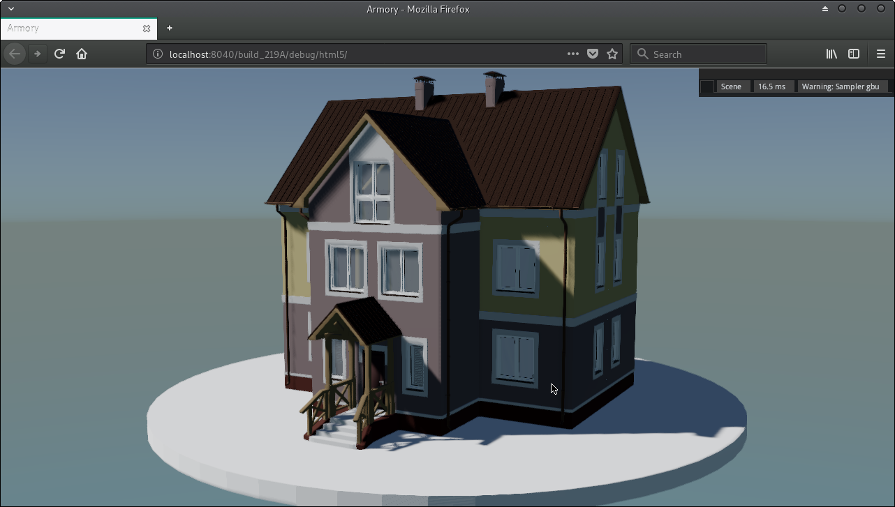Screen dimensions: 895x507
Task: Go forward with the forward arrow
Action: point(38,54)
